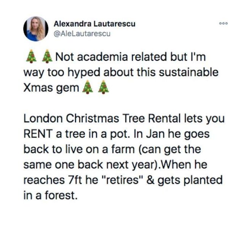
Task: Click the second tree emoji before "Not"
Action: (47, 57)
